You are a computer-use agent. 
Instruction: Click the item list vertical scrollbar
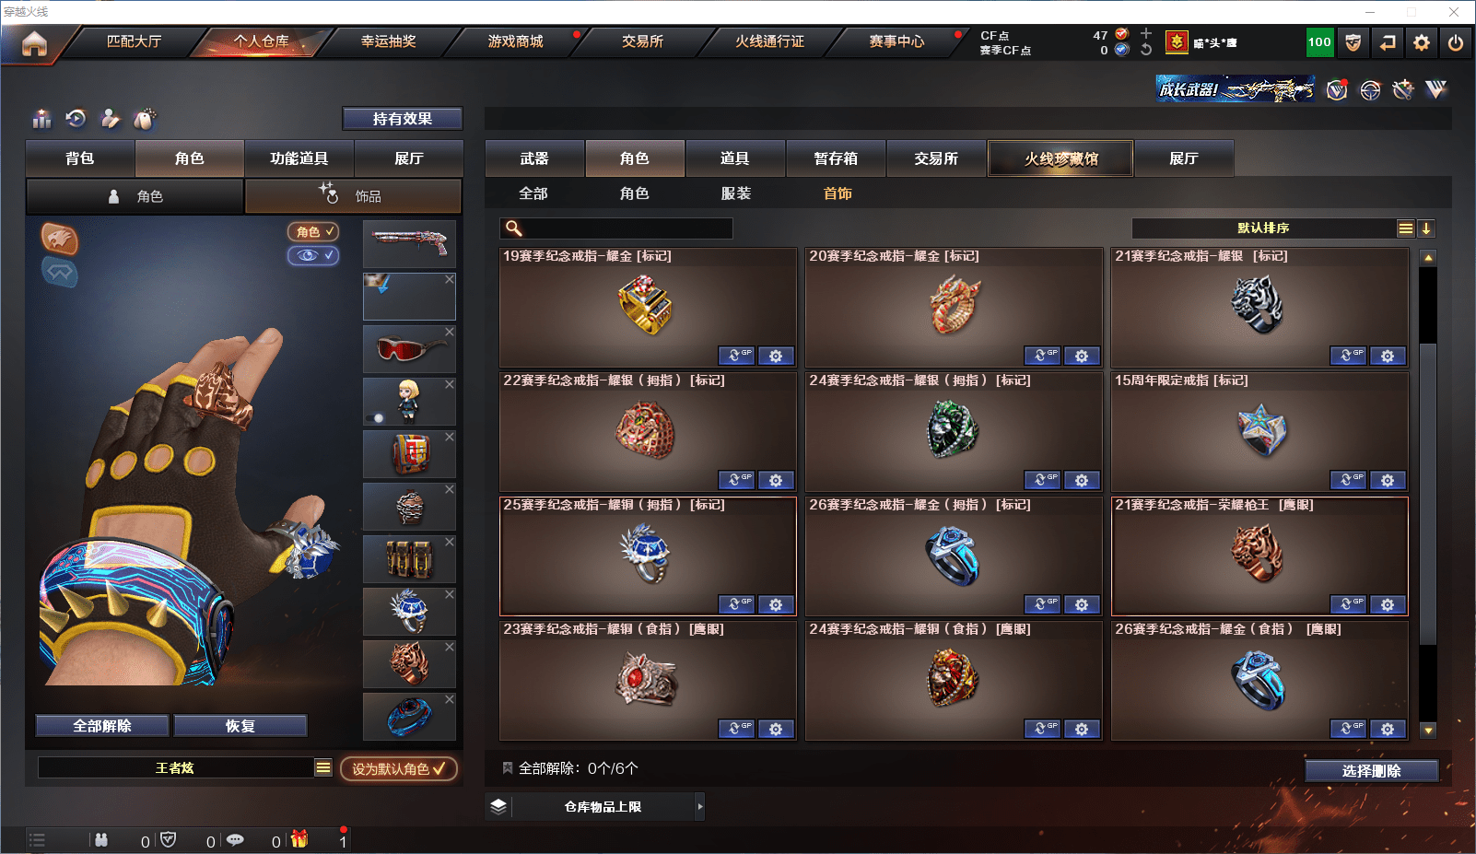pos(1428,494)
